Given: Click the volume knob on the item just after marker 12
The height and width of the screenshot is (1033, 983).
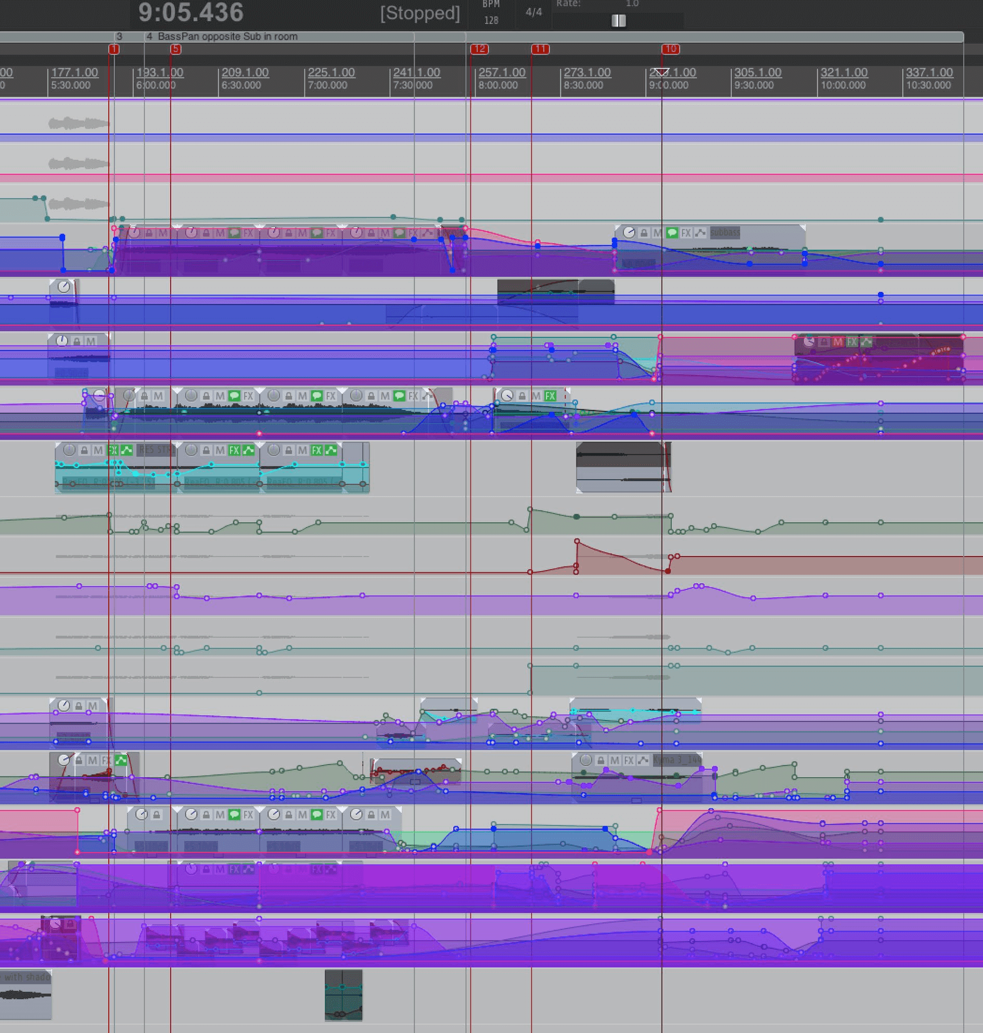Looking at the screenshot, I should (507, 395).
